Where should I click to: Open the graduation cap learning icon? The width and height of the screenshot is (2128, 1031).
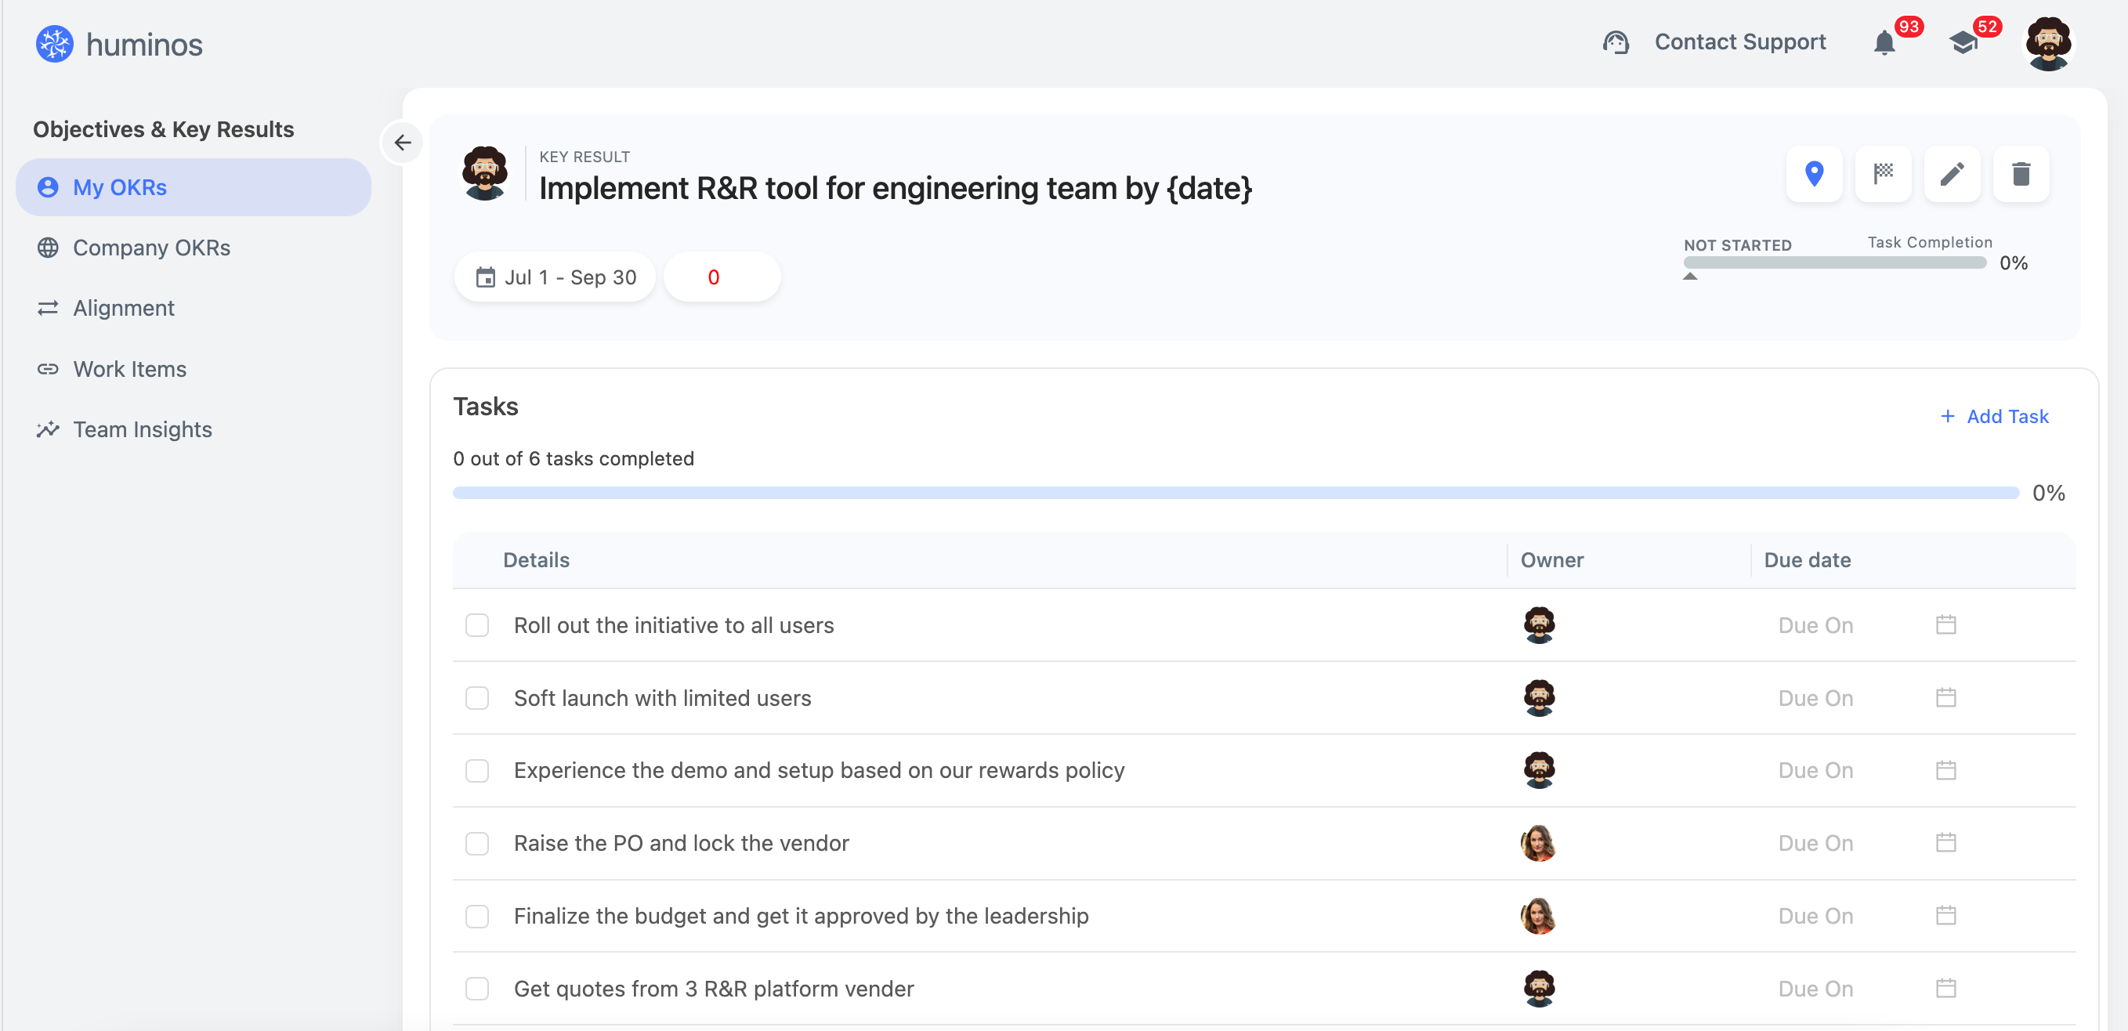(x=1963, y=42)
